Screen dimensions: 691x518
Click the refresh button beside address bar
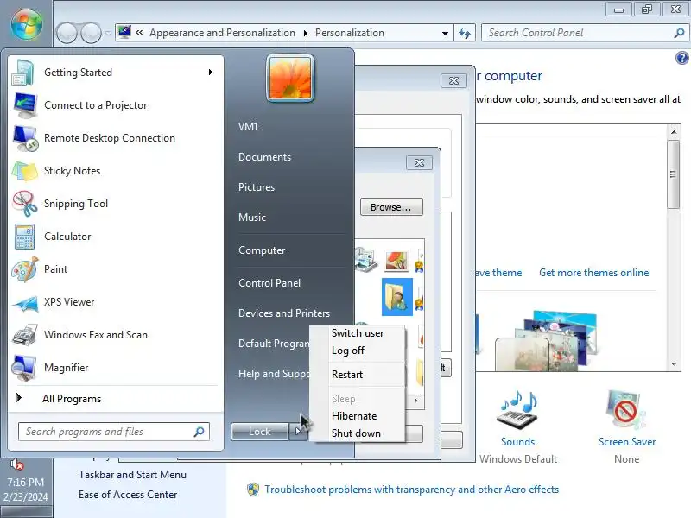[x=465, y=33]
